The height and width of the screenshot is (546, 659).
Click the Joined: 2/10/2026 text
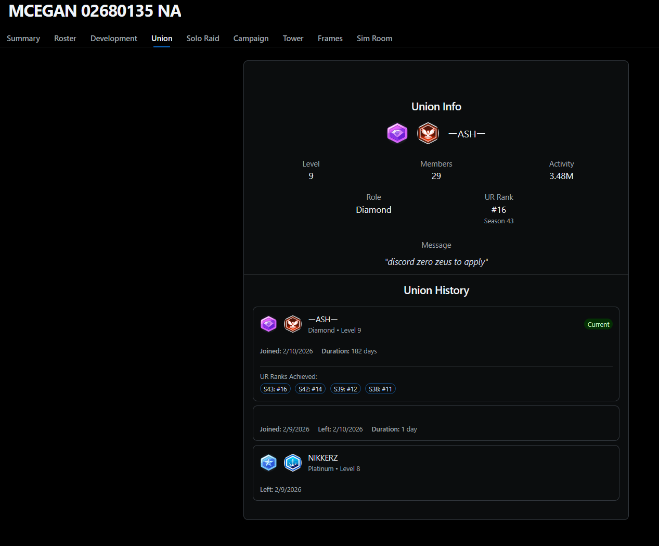point(287,351)
